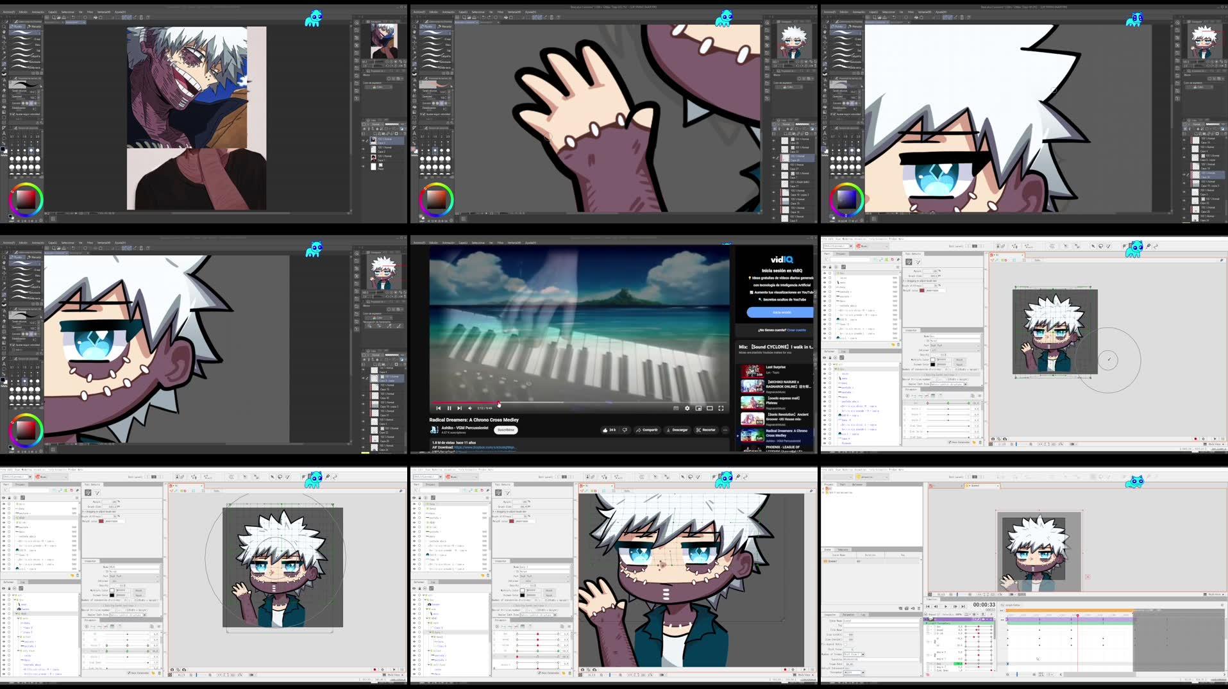Open Ashiko - VGM Percussionist channel name
Screen dimensions: 1228x689
(x=464, y=428)
